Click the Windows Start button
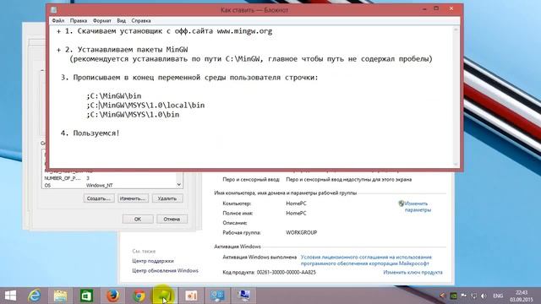 tap(10, 296)
